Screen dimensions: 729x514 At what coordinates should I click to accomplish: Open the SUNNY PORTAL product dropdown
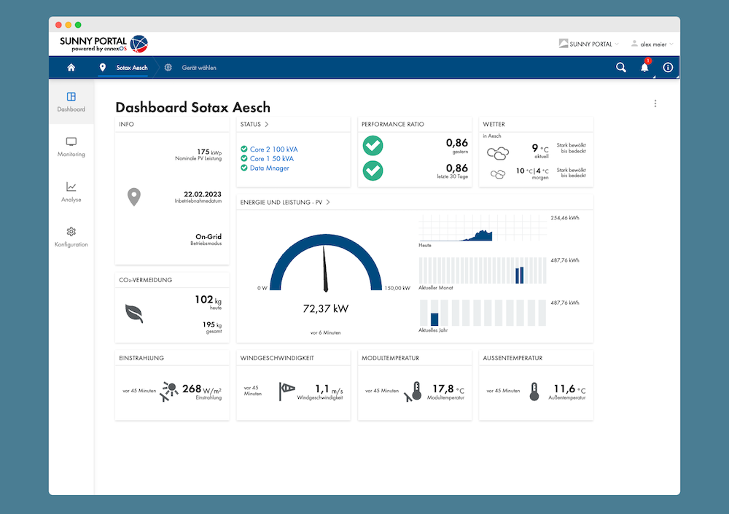[589, 44]
